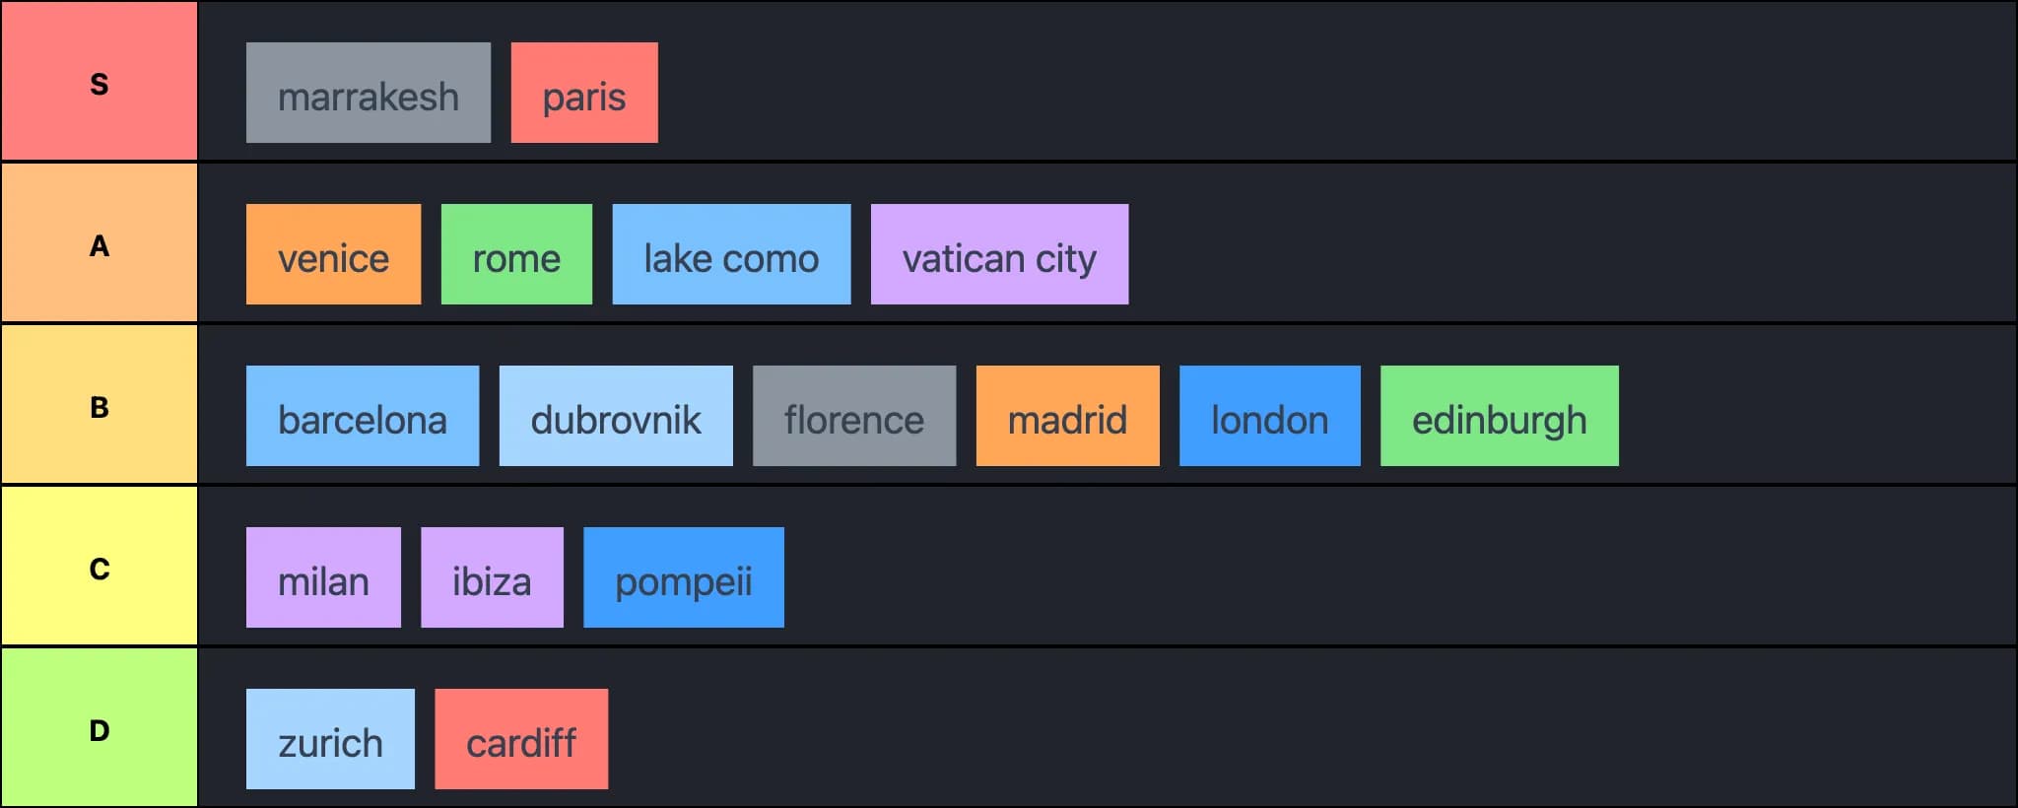Select the barcelona tile
This screenshot has height=808, width=2018.
(363, 416)
